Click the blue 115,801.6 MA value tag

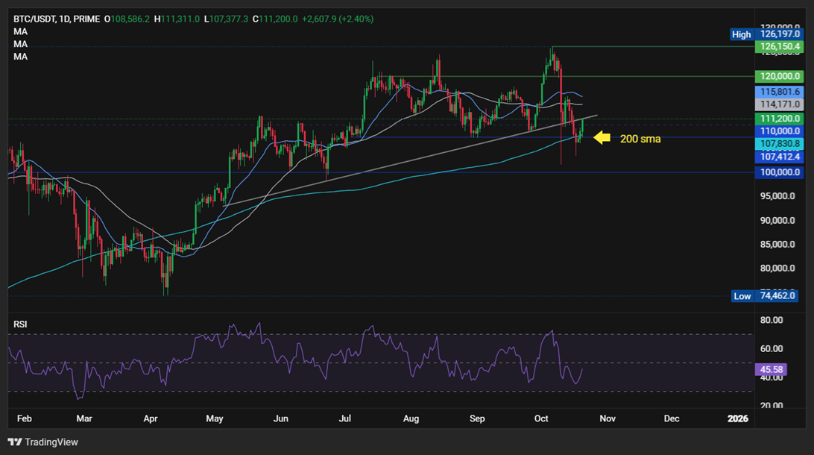coord(779,92)
